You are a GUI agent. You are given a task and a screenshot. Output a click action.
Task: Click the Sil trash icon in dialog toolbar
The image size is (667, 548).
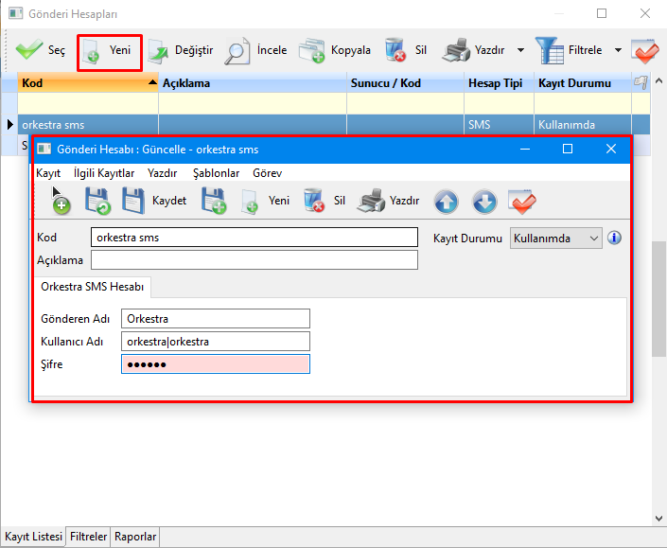coord(314,201)
